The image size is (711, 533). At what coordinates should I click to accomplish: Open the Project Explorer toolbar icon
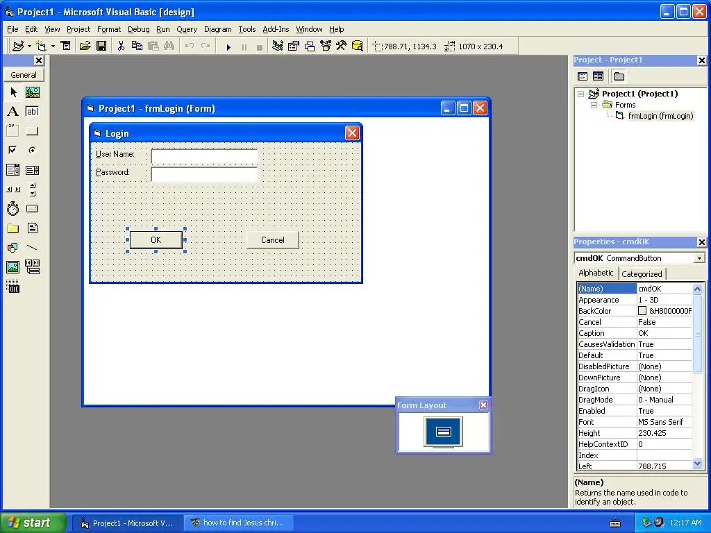(278, 46)
